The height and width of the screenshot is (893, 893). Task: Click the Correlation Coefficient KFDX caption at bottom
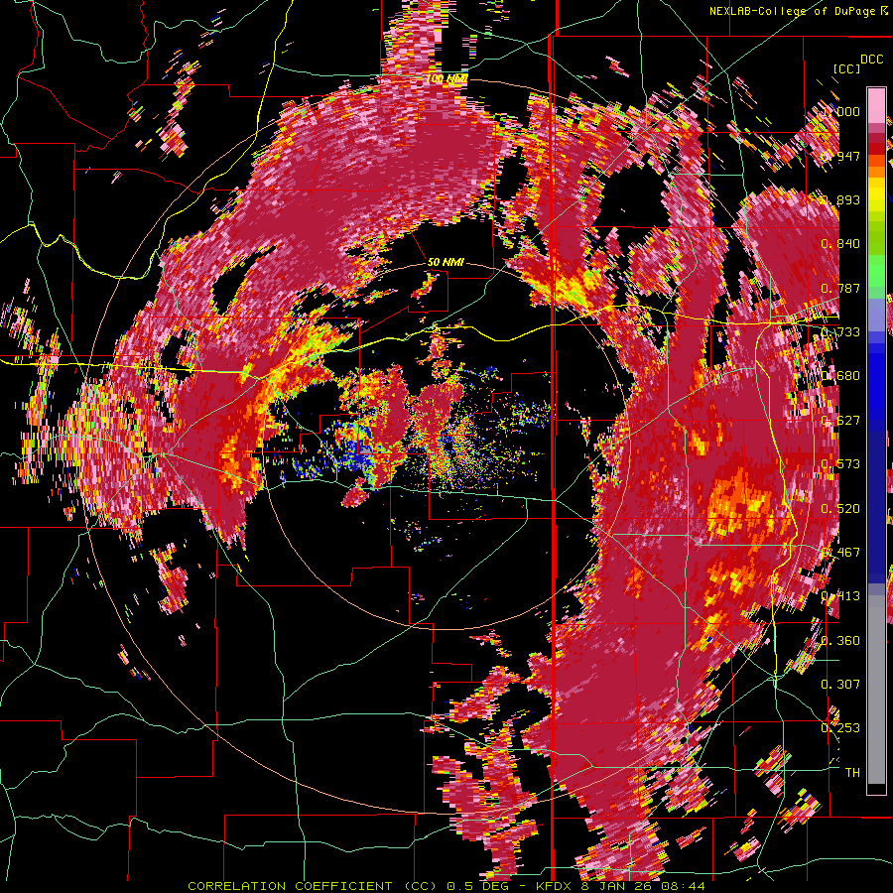click(x=446, y=886)
